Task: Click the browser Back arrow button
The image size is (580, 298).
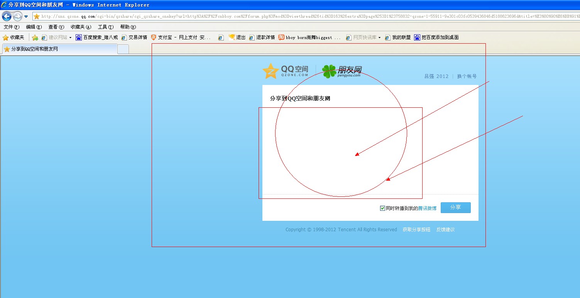Action: (7, 16)
